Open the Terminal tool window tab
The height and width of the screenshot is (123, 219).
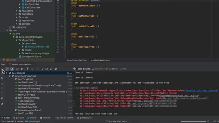coord(45,118)
